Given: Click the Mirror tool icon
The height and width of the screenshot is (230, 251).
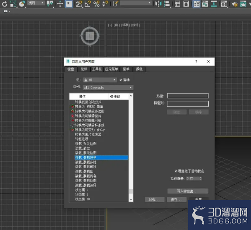Looking at the screenshot, I should click(x=158, y=4).
